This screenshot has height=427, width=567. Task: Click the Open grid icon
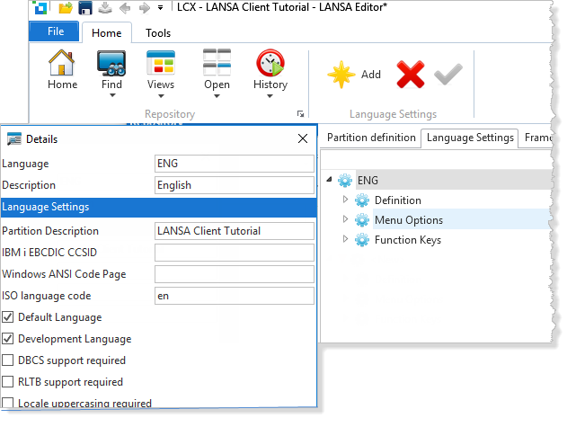(217, 62)
